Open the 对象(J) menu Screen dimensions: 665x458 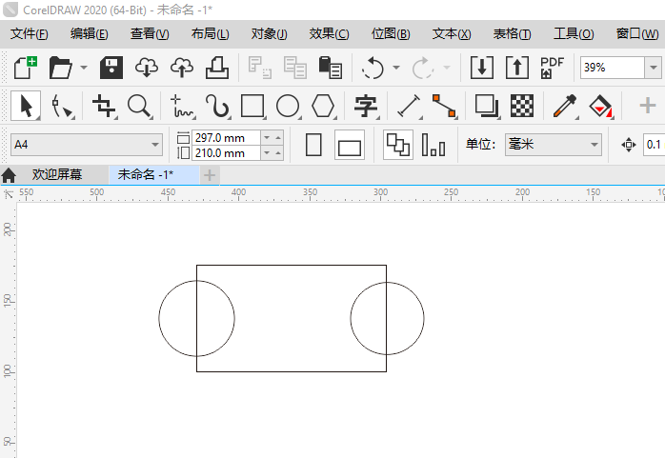click(x=269, y=34)
